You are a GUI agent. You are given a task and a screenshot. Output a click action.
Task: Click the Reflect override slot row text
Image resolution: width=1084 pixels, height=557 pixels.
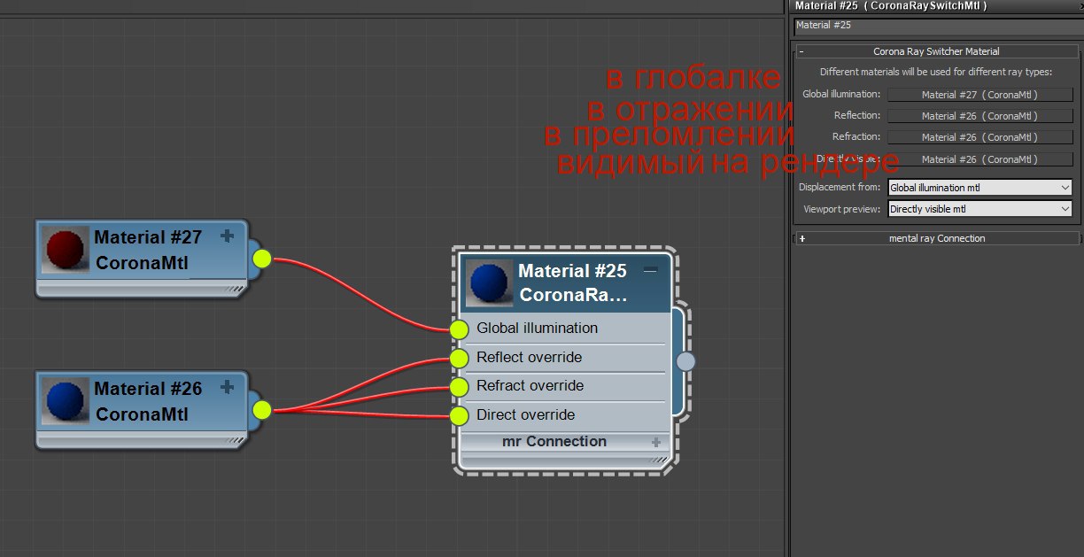tap(529, 357)
